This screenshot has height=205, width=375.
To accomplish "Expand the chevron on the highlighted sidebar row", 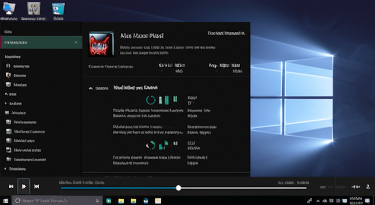I will [76, 42].
